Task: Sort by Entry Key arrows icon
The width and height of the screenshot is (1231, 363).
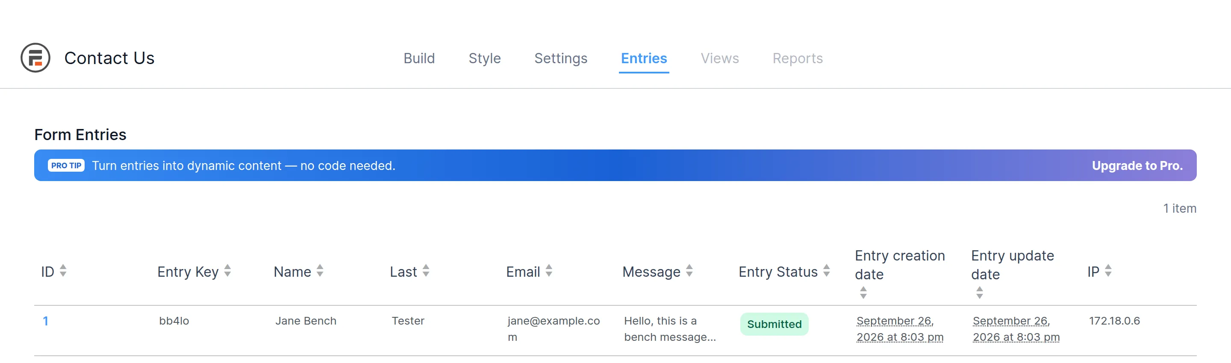Action: [227, 271]
